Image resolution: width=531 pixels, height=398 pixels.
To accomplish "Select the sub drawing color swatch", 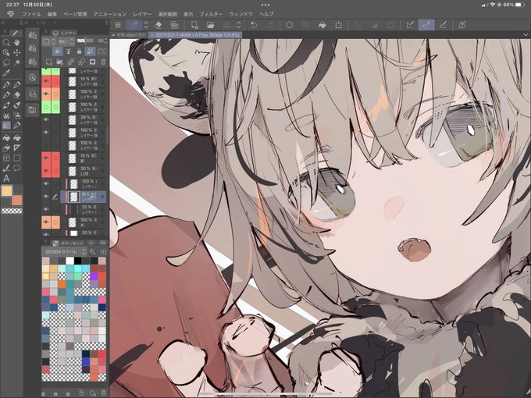I will point(16,200).
